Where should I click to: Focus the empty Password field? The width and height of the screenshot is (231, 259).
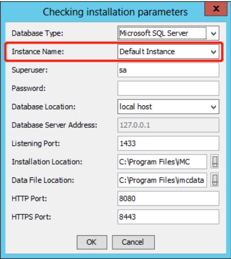[x=168, y=88]
